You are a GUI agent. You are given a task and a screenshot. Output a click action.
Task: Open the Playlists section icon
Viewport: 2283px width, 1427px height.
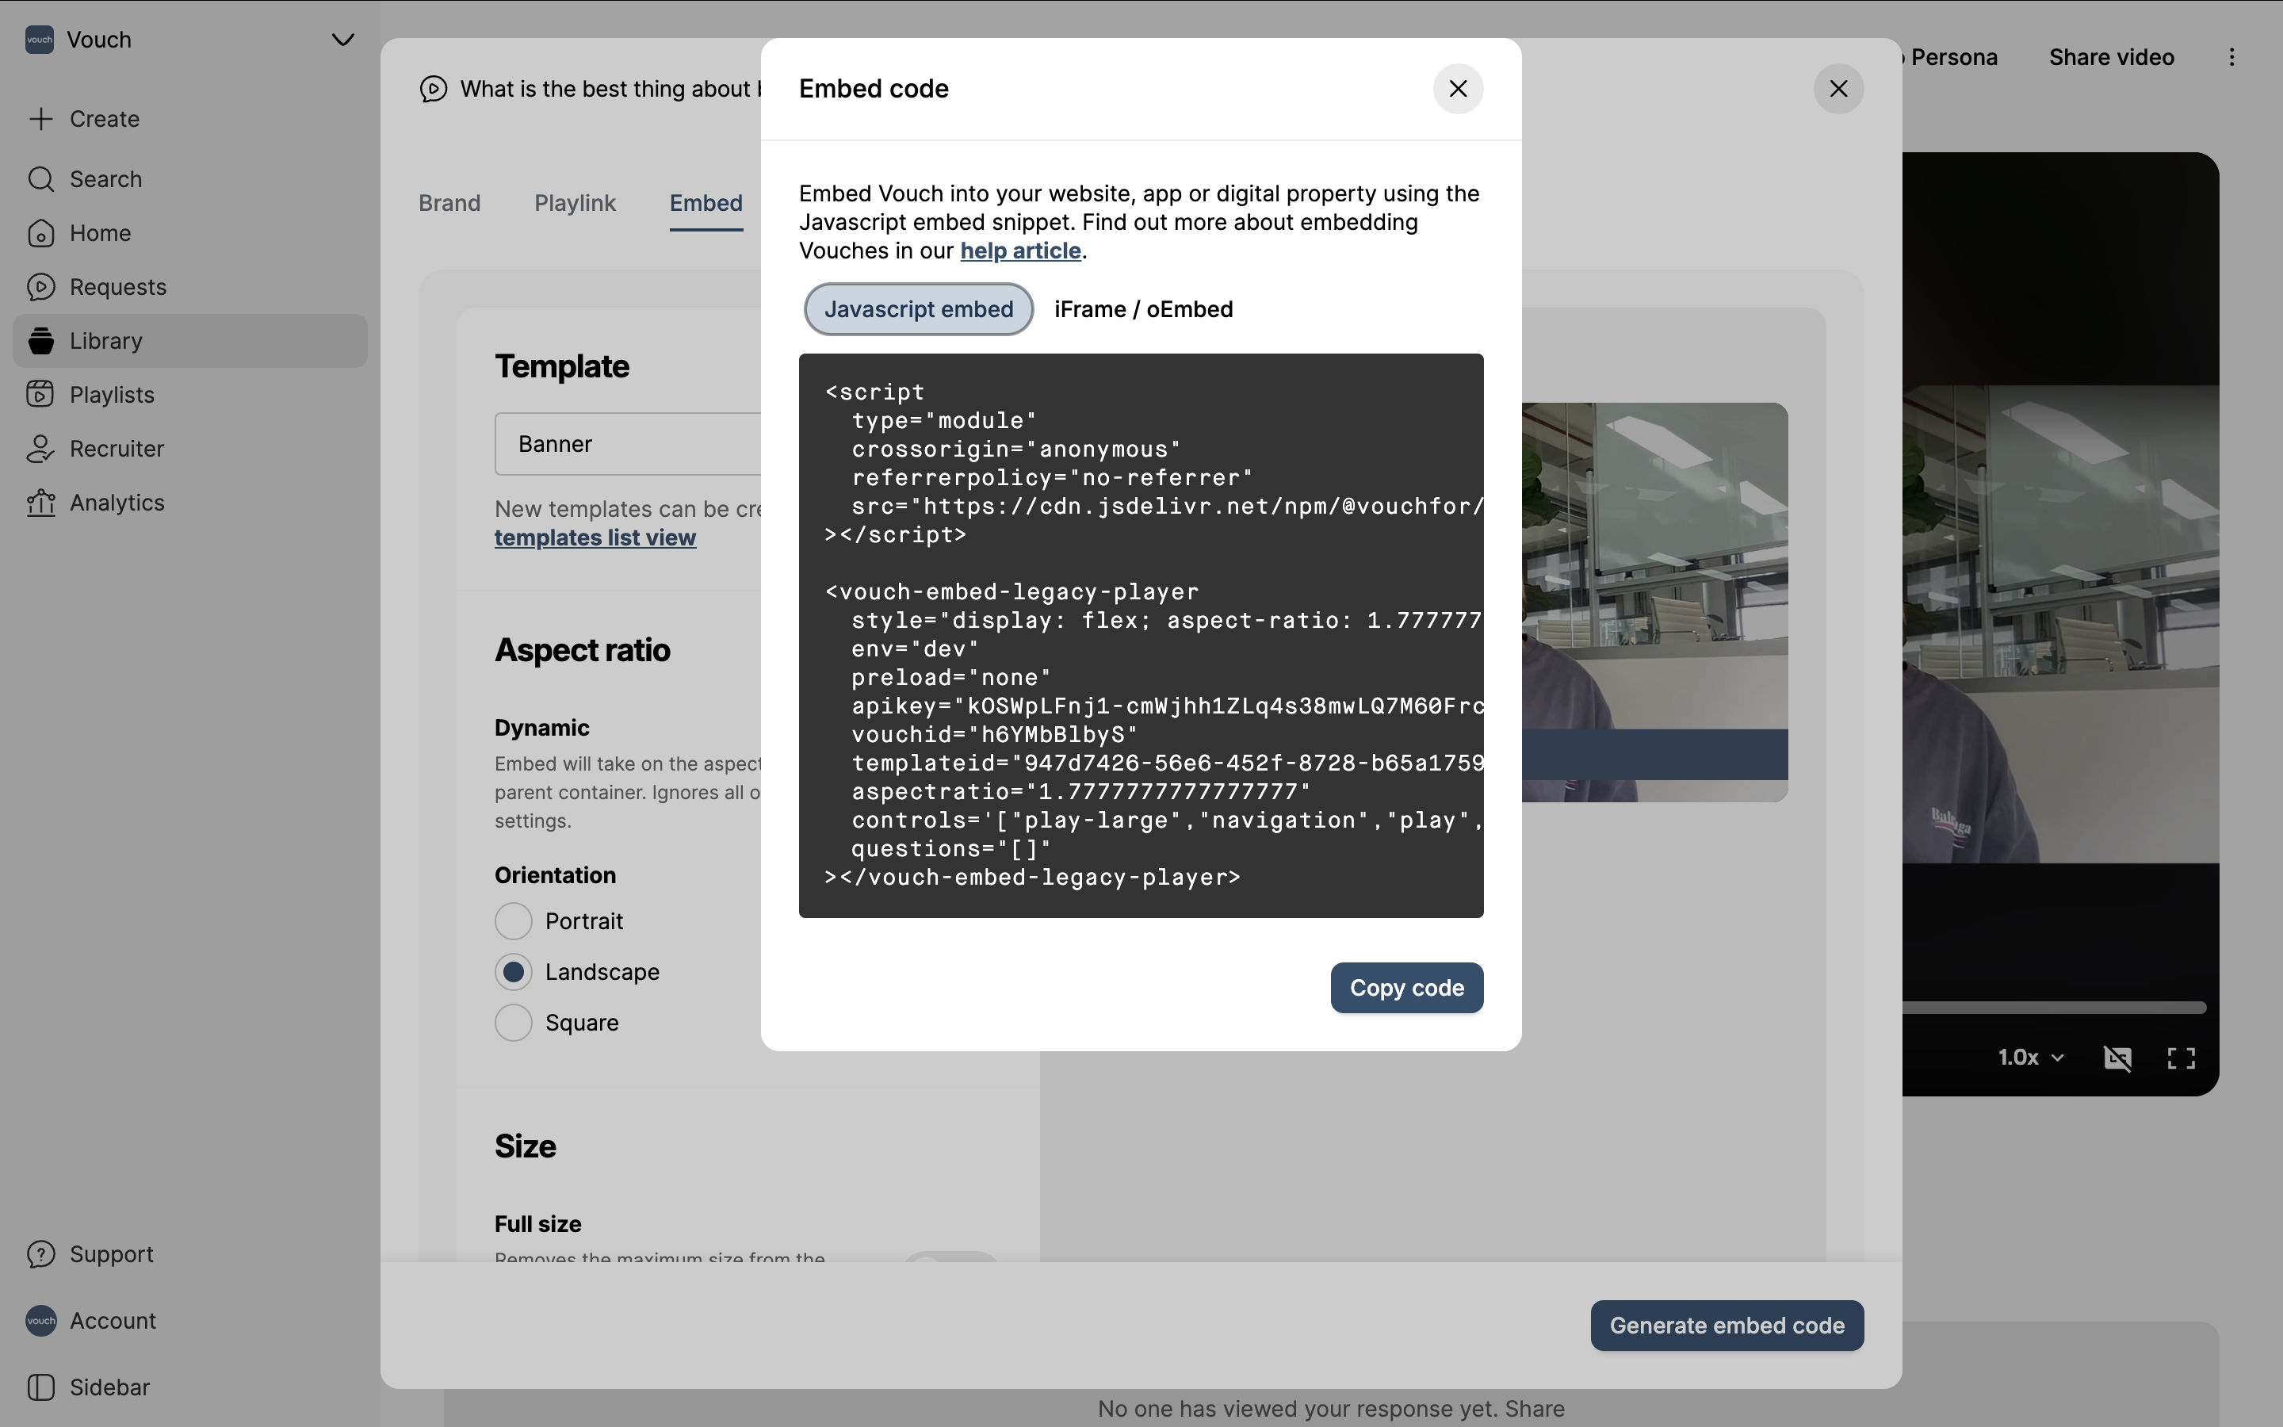coord(40,395)
